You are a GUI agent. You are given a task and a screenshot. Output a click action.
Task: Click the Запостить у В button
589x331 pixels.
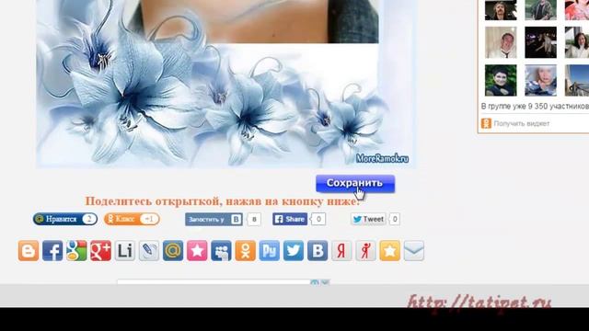coord(214,219)
